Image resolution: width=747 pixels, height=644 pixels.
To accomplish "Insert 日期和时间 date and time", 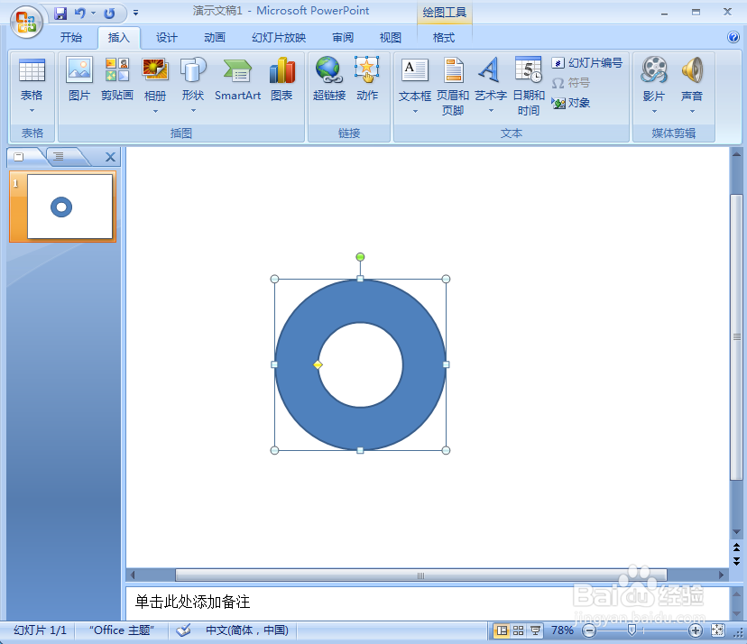I will click(x=529, y=87).
